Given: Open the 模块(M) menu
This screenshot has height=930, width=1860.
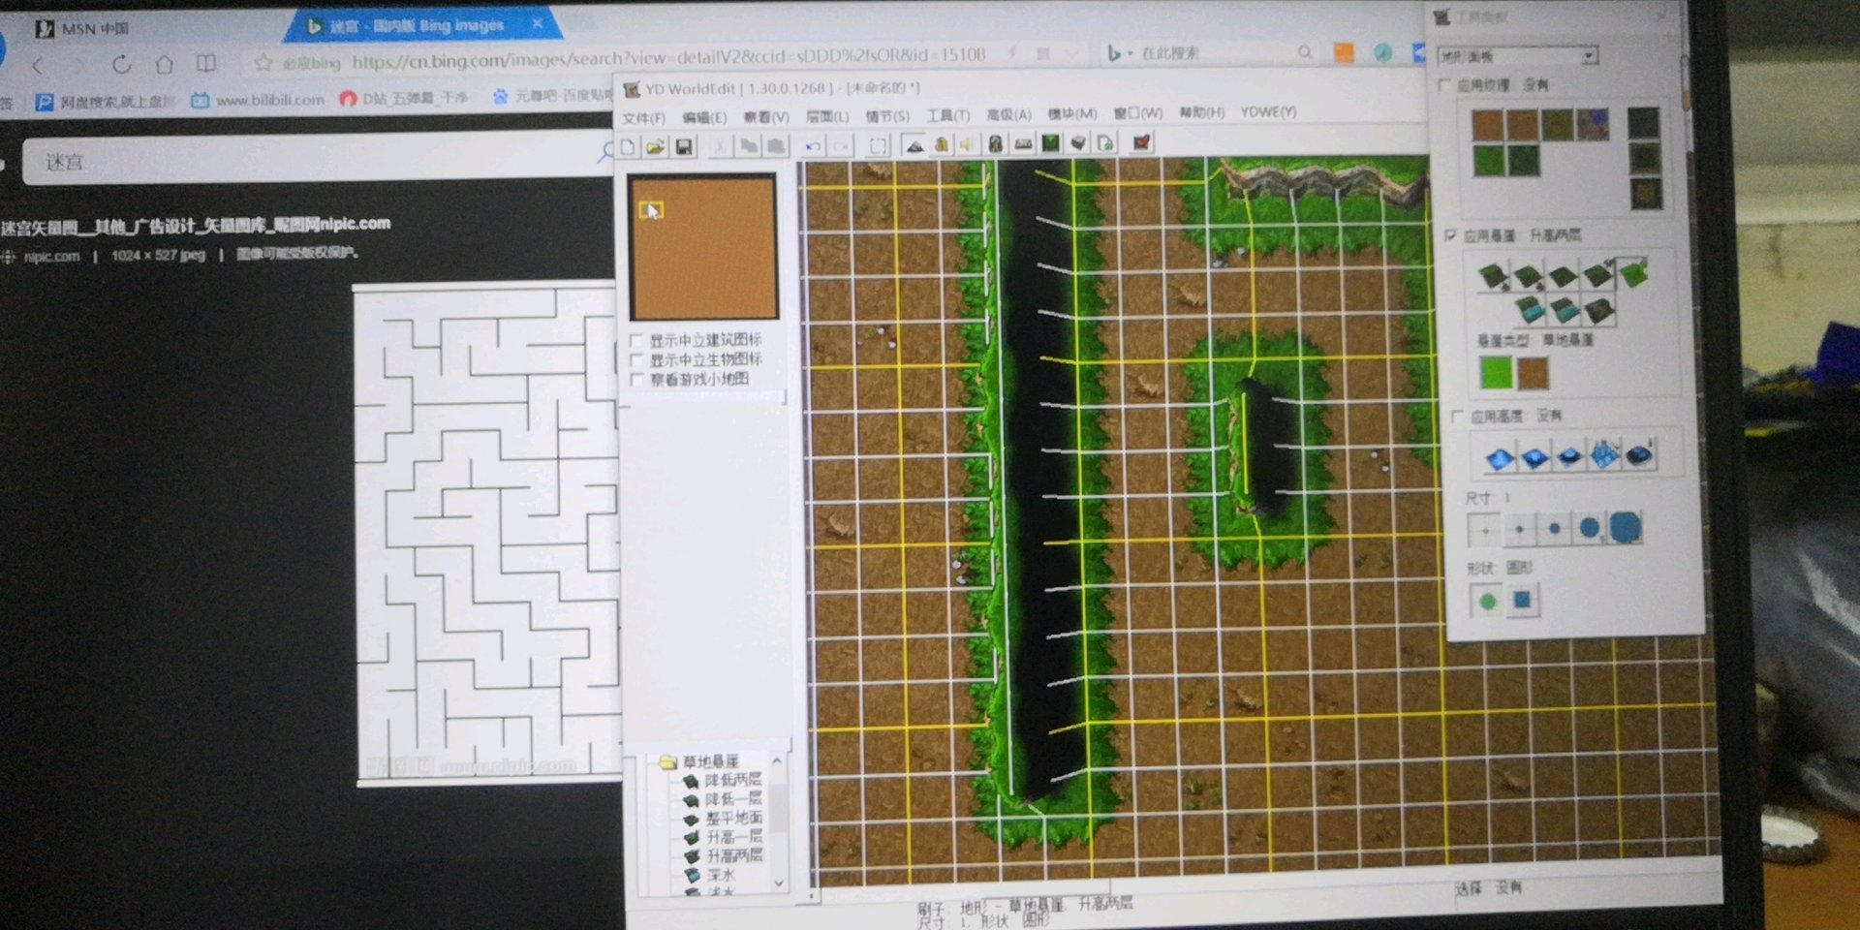Looking at the screenshot, I should 1072,114.
